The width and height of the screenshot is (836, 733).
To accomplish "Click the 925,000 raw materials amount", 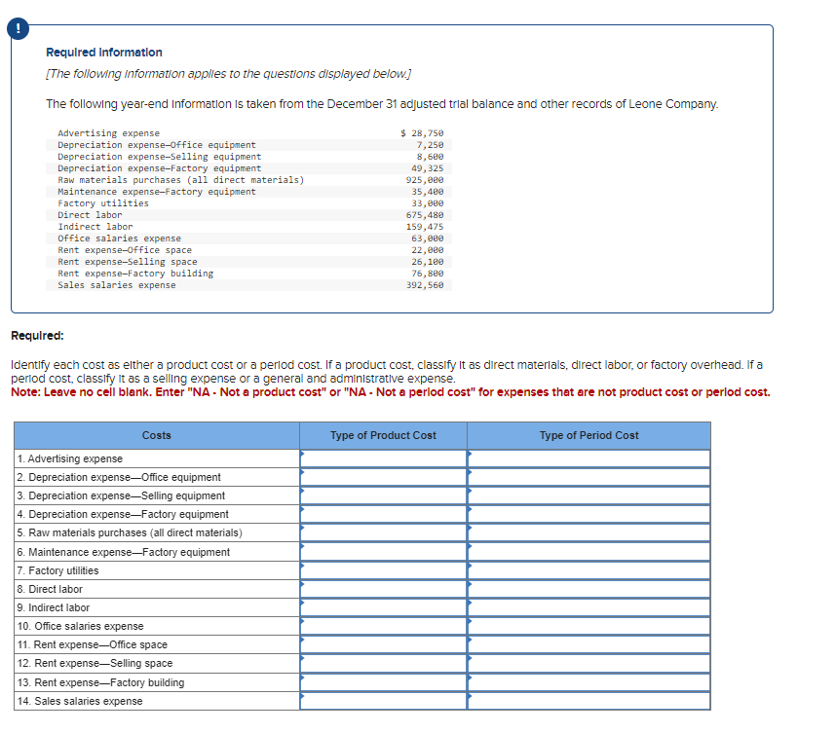I will tap(425, 180).
